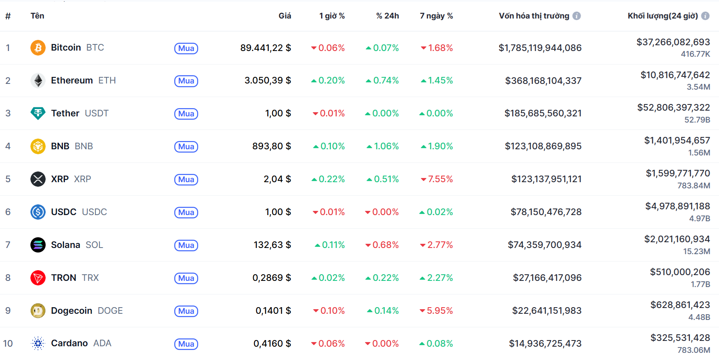Click Bitcoin volume $37,266,082,693
Image resolution: width=719 pixels, height=359 pixels.
[x=673, y=42]
